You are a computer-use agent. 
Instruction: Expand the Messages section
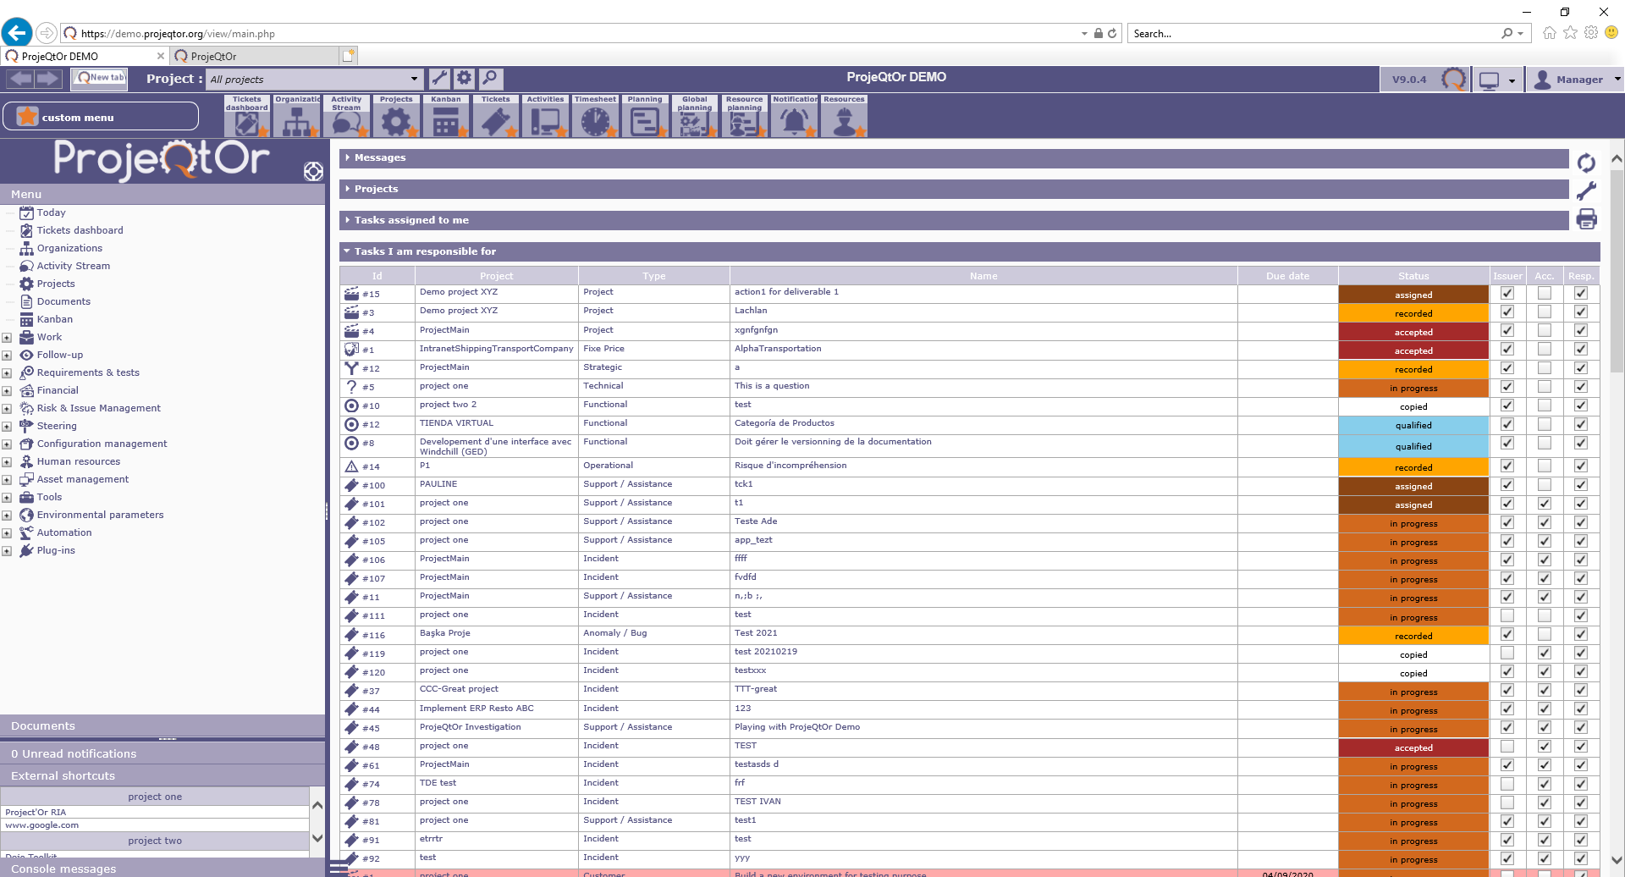point(380,157)
